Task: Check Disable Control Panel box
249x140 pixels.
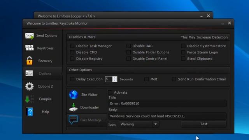Action: (x=128, y=59)
